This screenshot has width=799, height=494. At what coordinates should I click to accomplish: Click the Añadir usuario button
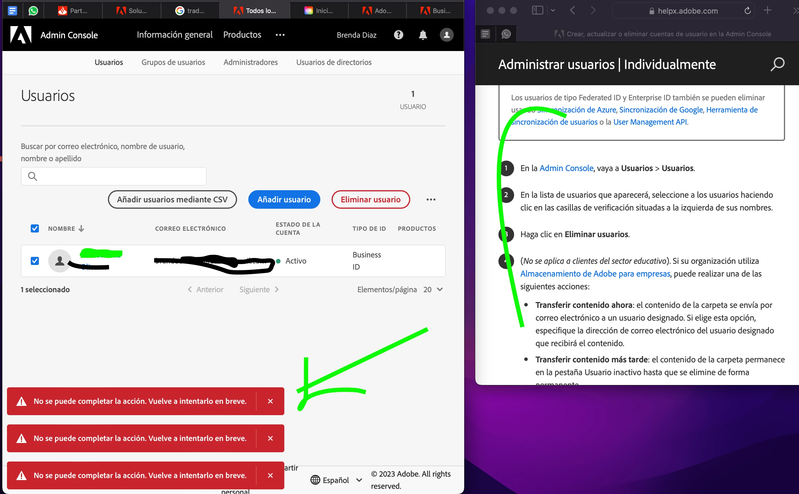[x=284, y=199]
